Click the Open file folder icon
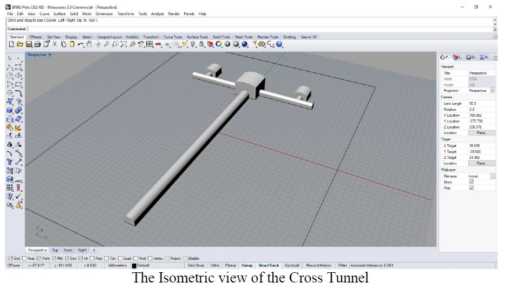The height and width of the screenshot is (296, 509). [20, 44]
